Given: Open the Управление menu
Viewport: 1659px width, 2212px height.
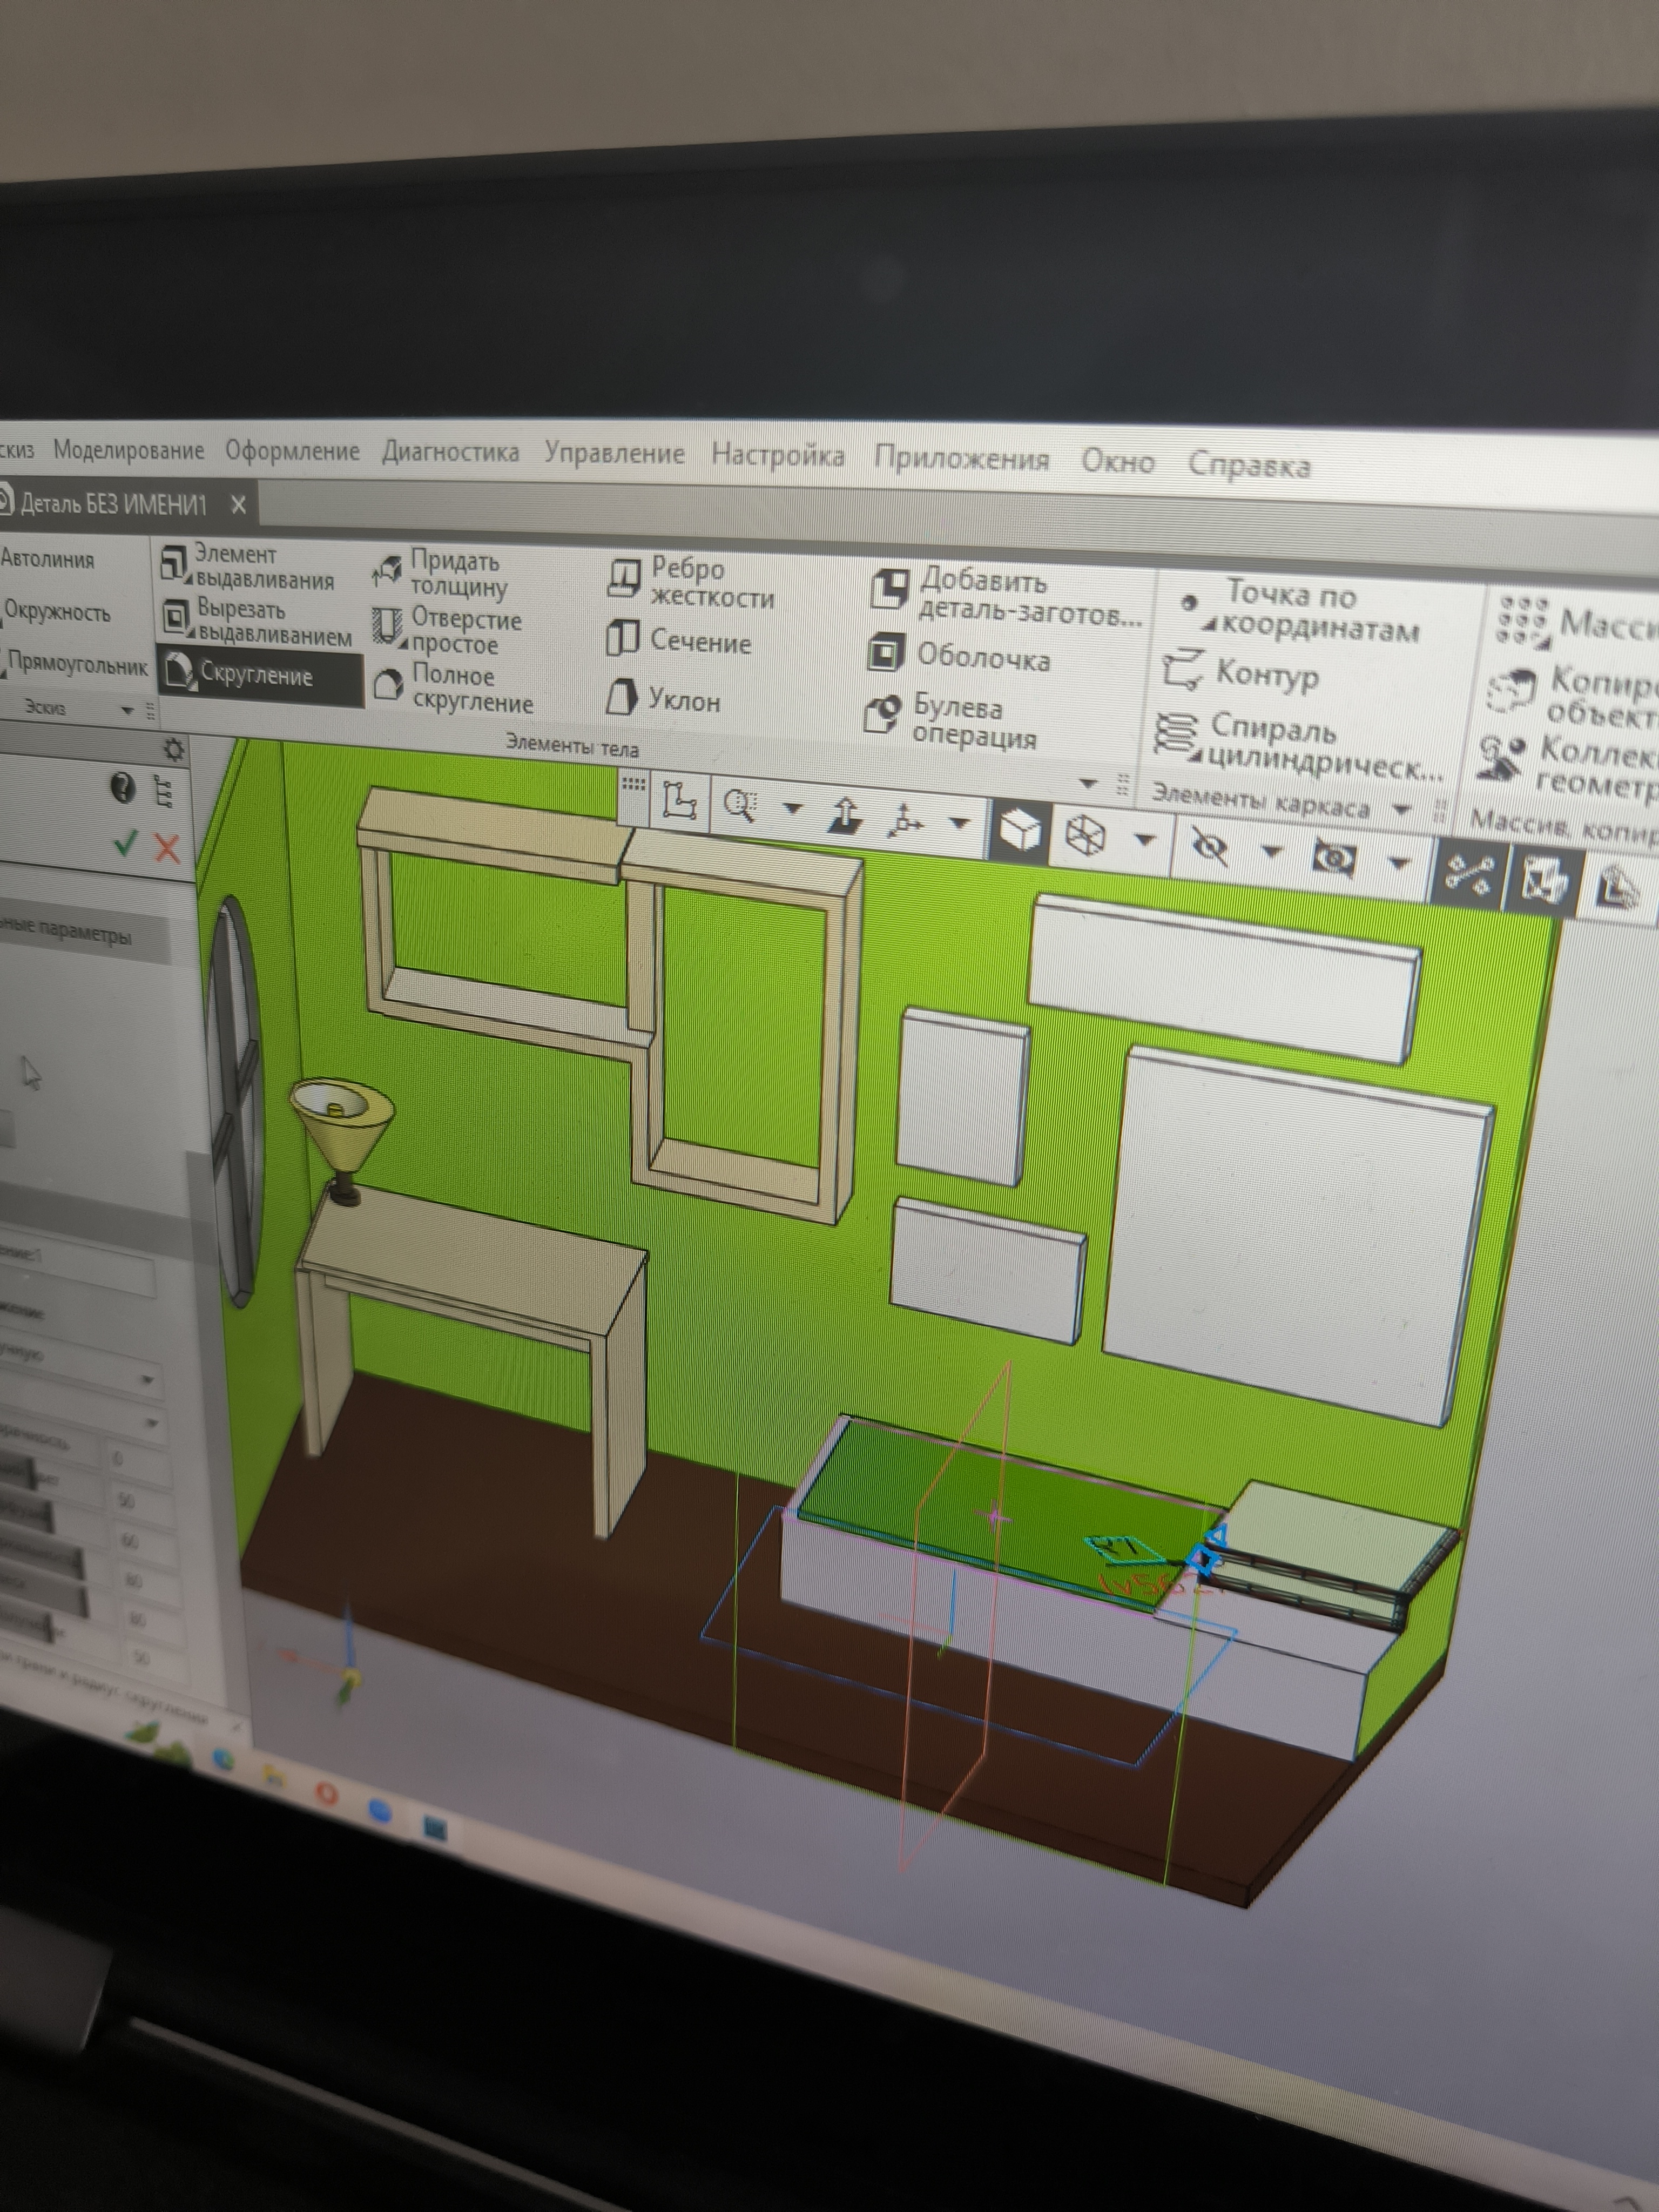Looking at the screenshot, I should [x=614, y=453].
